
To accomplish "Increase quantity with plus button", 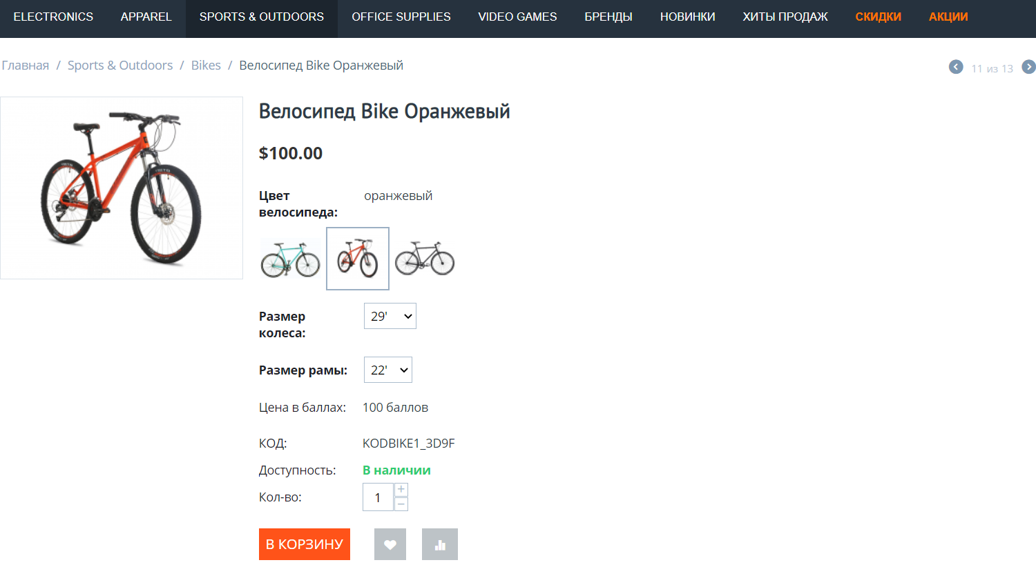I will tap(401, 490).
